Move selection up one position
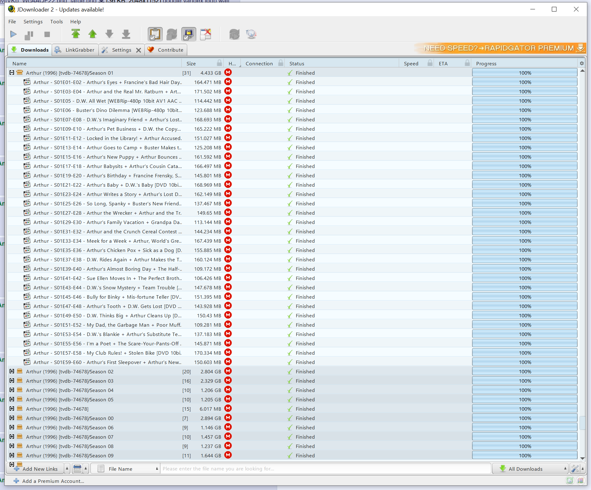Viewport: 591px width, 490px height. [x=92, y=34]
